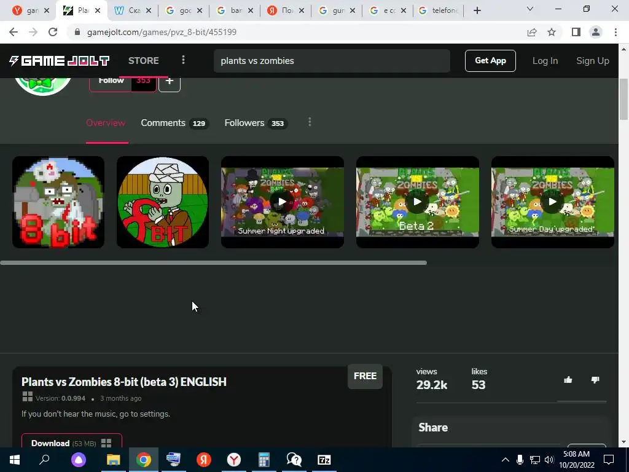This screenshot has height=472, width=629.
Task: Open the Yandex Я taskbar icon
Action: [204, 460]
